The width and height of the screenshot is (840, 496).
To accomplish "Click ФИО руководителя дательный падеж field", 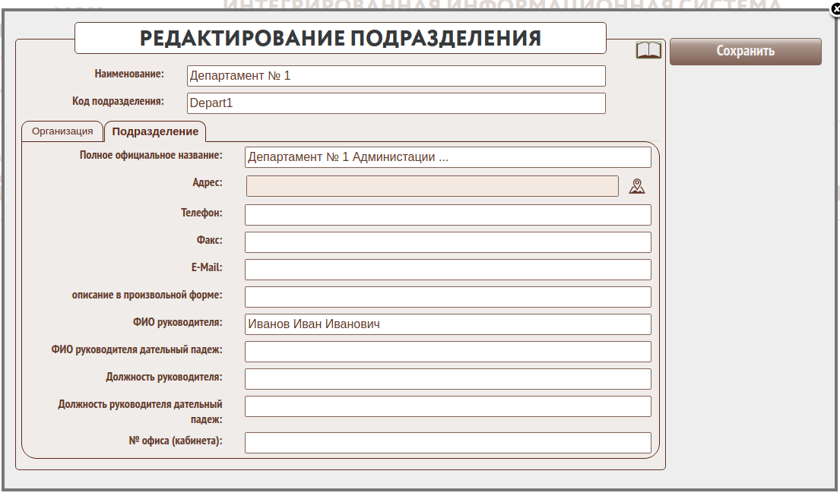I will 448,352.
